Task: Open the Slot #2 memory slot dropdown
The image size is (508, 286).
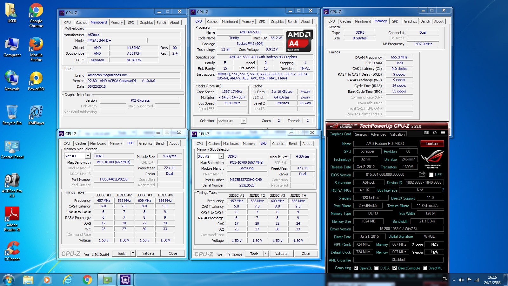Action: point(221,156)
